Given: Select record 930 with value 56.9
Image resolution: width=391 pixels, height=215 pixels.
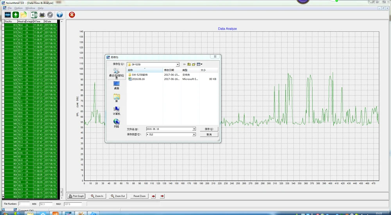Looking at the screenshot, I should (x=31, y=87).
